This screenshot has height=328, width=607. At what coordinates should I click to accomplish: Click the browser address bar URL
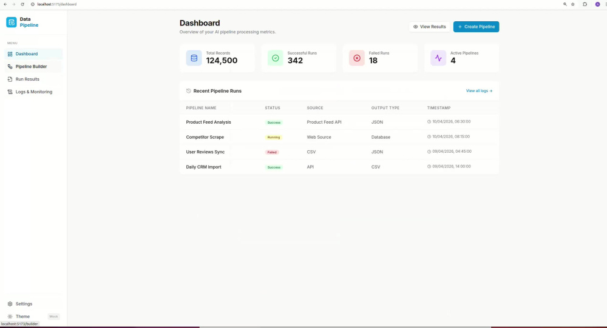click(57, 4)
